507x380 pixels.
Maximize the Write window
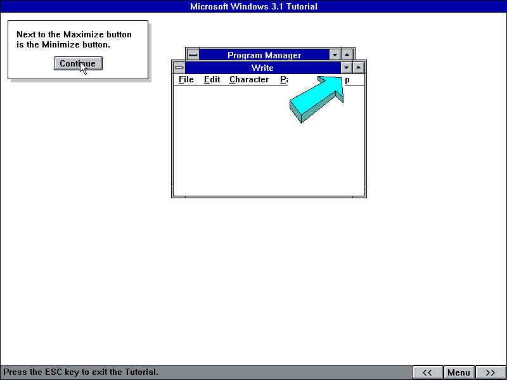pos(358,68)
